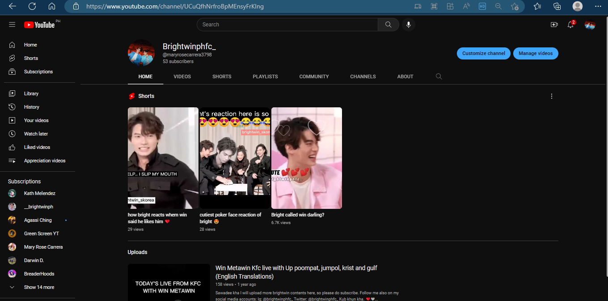Screen dimensions: 608x301
Task: Start voice search with microphone icon
Action: pos(408,25)
